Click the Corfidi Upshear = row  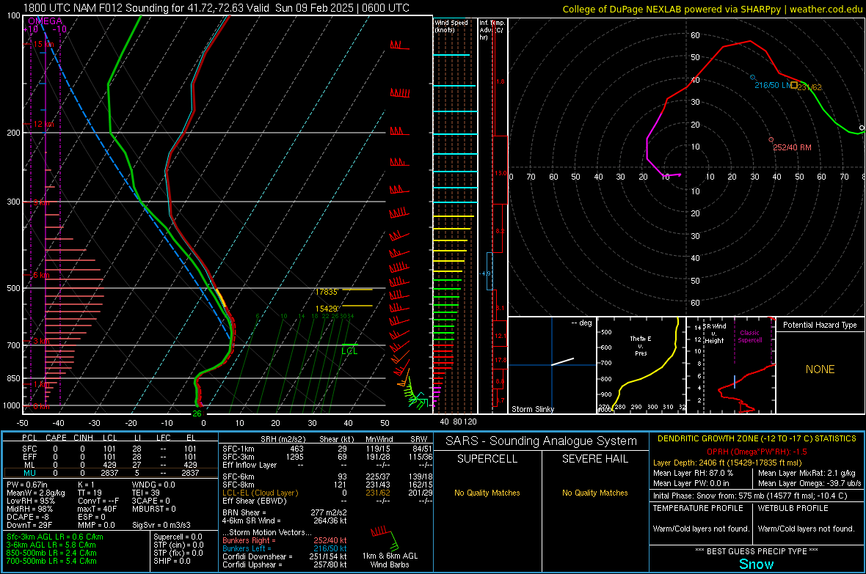(x=285, y=564)
